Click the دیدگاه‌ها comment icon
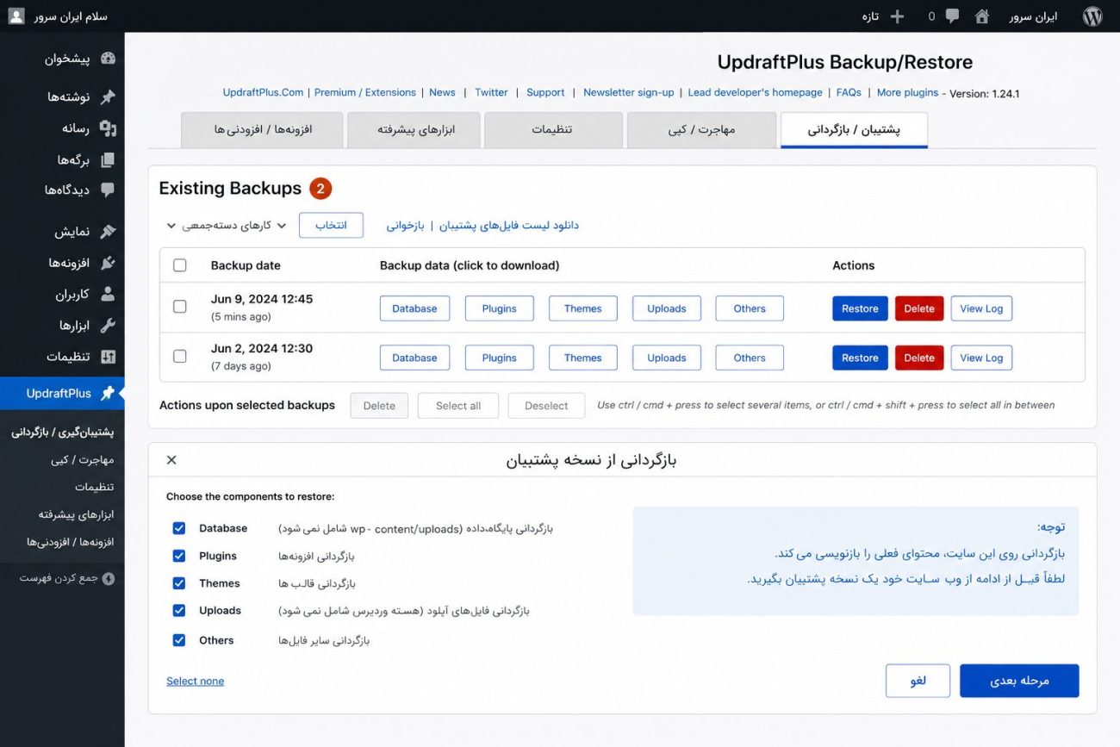Image resolution: width=1120 pixels, height=747 pixels. tap(108, 190)
